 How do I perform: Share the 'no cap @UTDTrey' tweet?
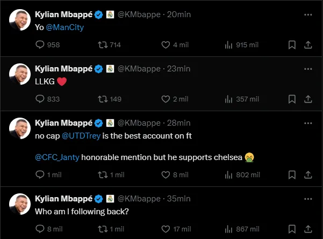(308, 175)
